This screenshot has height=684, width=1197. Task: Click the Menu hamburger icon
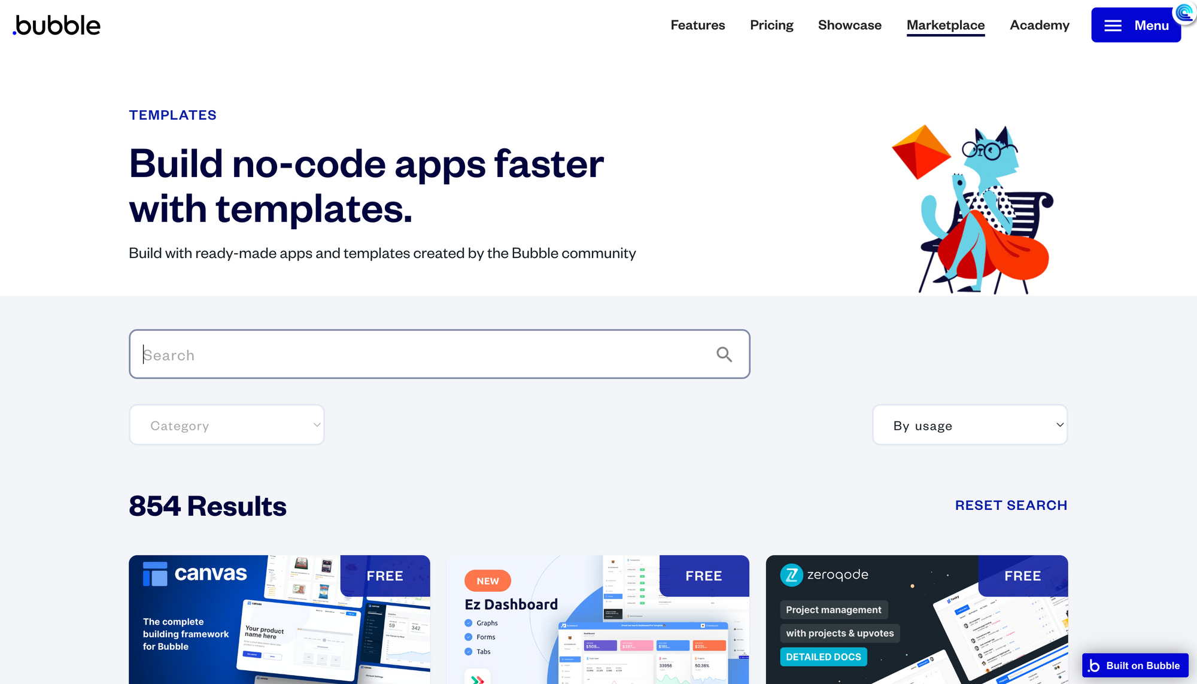1115,25
